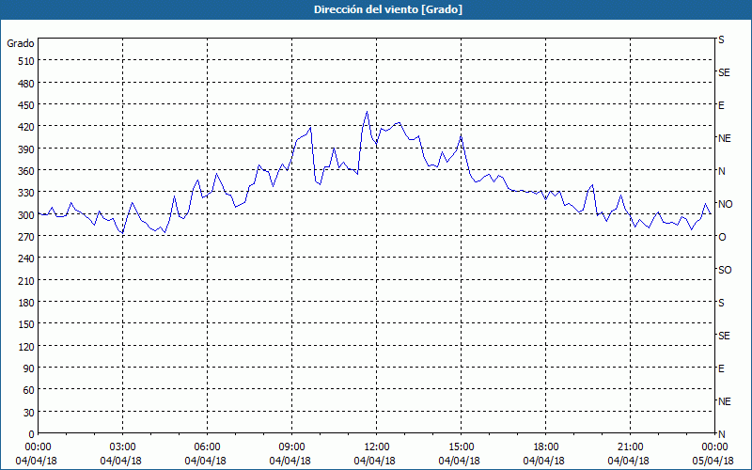Select the 'N' compass label level with 360
752x470 pixels.
721,171
